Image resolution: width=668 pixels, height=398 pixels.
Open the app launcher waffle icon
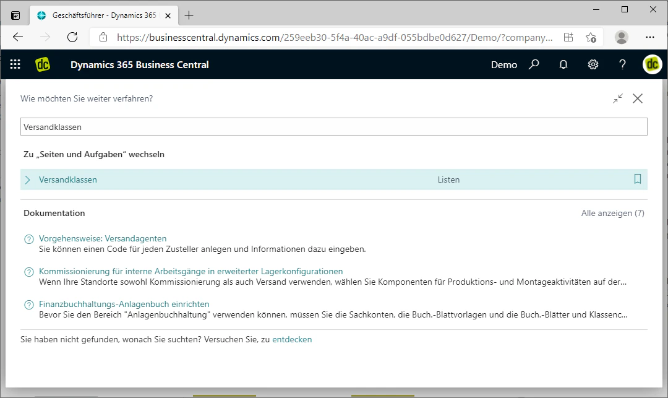coord(15,64)
